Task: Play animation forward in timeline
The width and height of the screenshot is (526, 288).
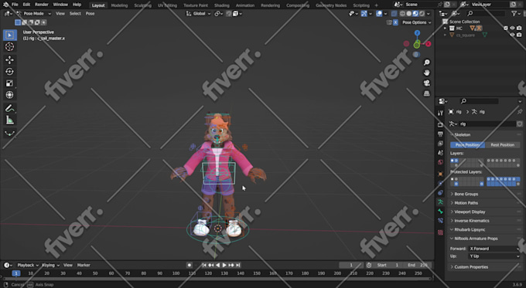Action: coord(224,265)
